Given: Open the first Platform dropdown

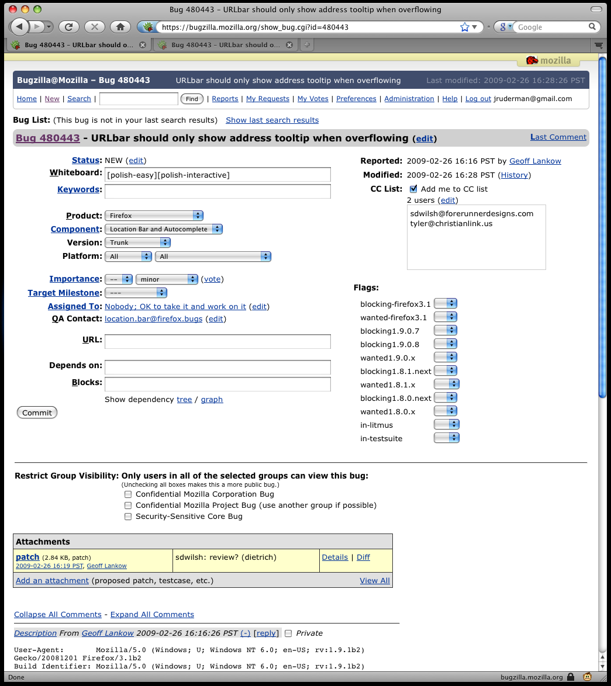Looking at the screenshot, I should [x=128, y=257].
